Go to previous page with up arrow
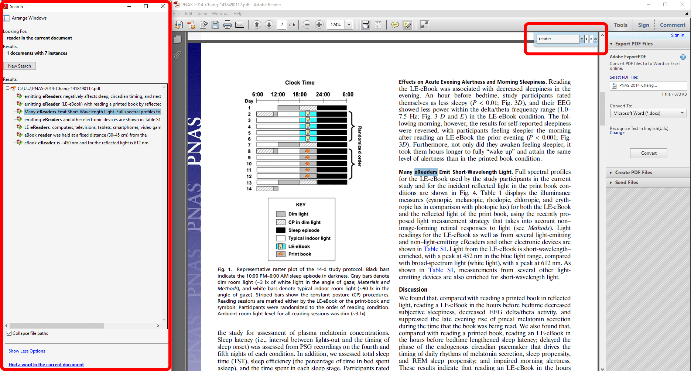Screen dimensions: 691x371 tap(257, 25)
